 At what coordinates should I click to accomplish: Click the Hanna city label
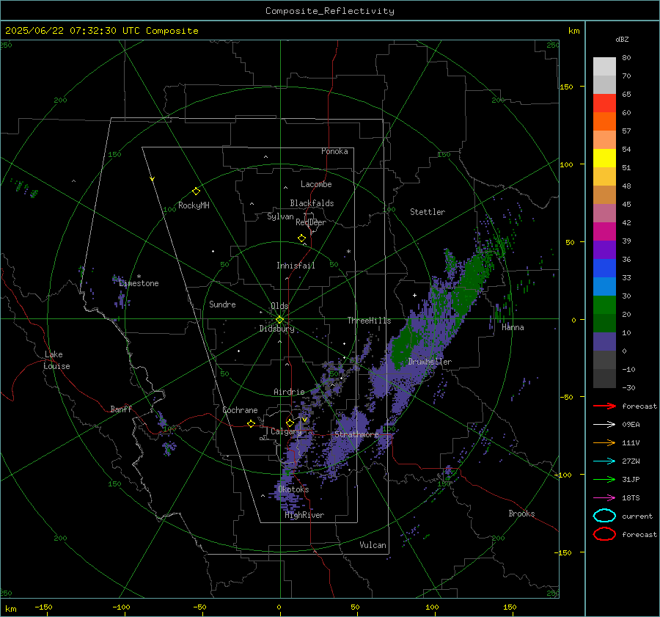click(513, 327)
